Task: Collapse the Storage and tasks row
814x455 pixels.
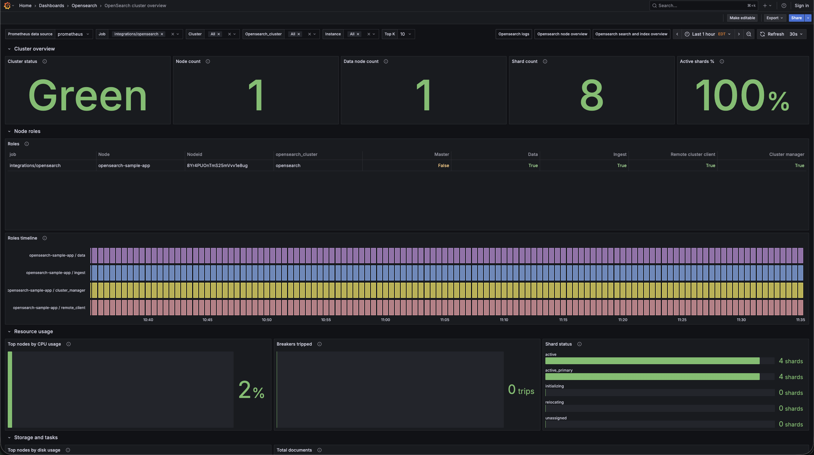Action: (9, 438)
